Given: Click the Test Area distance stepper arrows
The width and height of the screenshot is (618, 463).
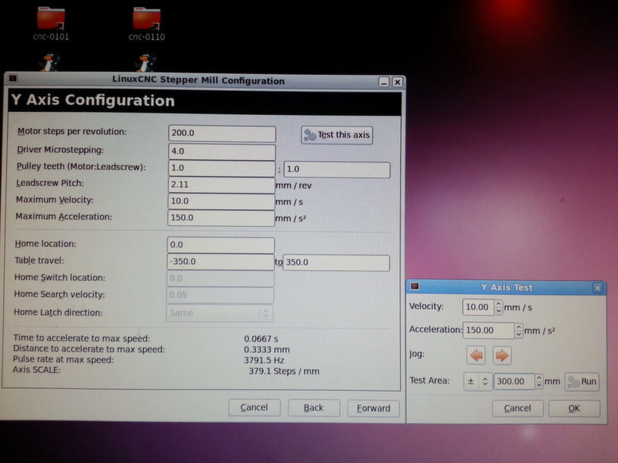Looking at the screenshot, I should 538,381.
